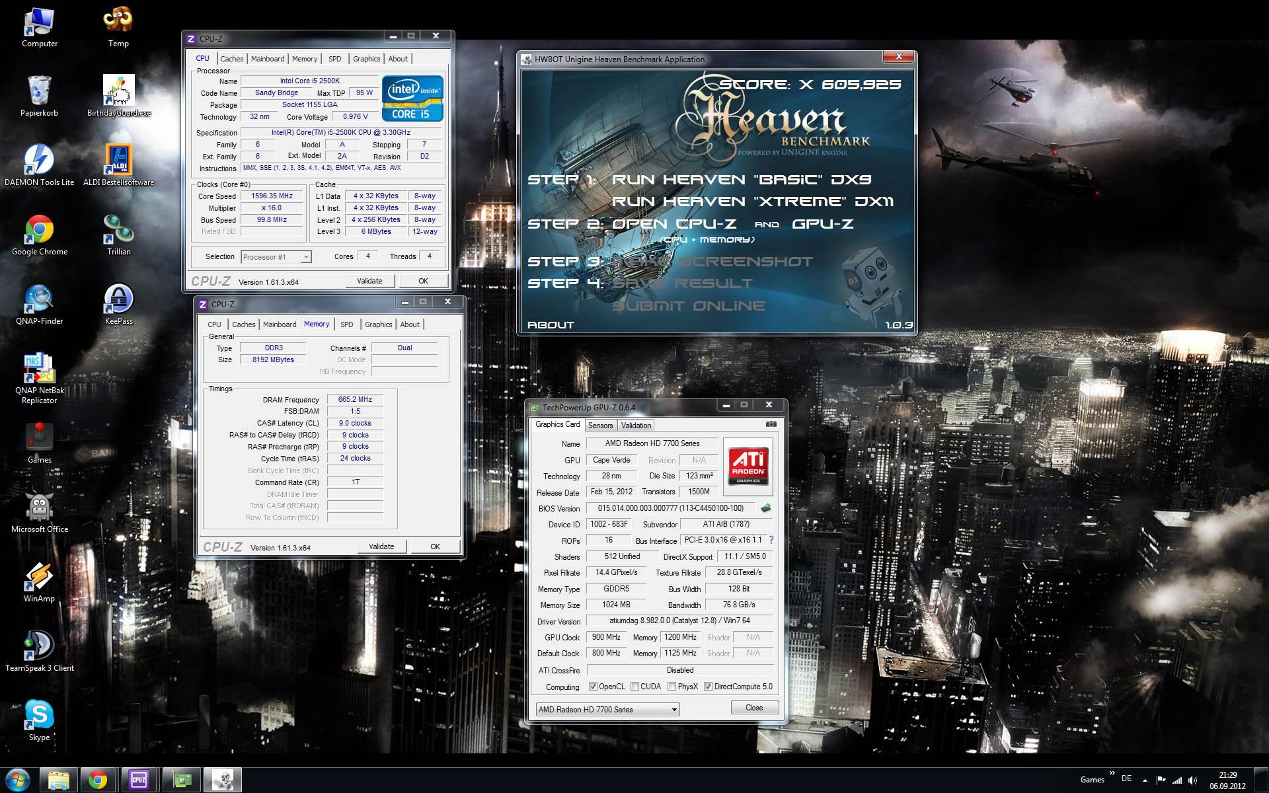Launch the KeePass desktop icon
This screenshot has height=793, width=1269.
118,305
